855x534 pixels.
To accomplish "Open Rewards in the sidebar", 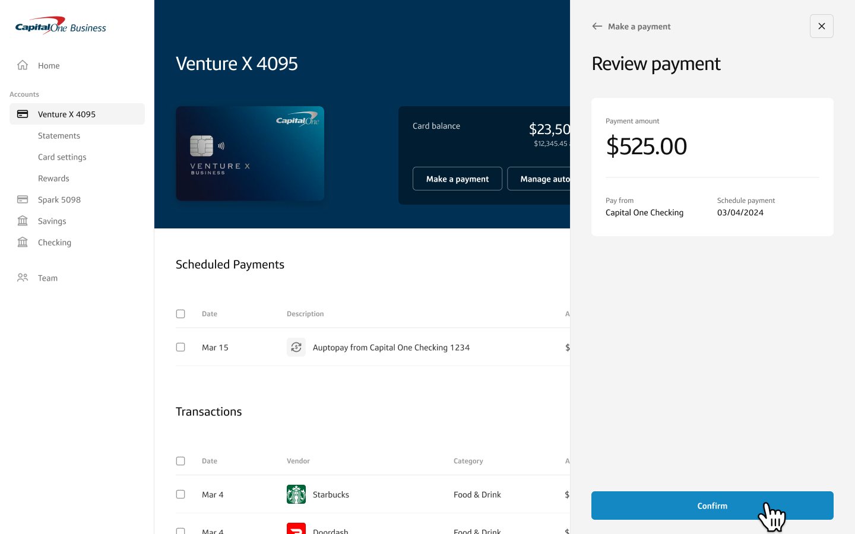I will point(53,178).
